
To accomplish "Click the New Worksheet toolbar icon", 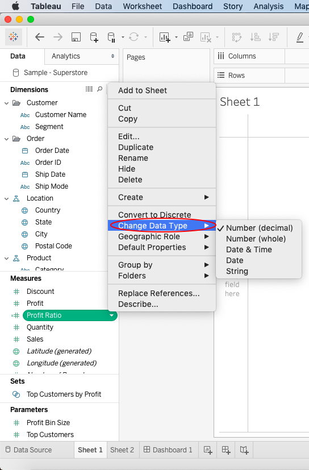I will click(x=165, y=37).
